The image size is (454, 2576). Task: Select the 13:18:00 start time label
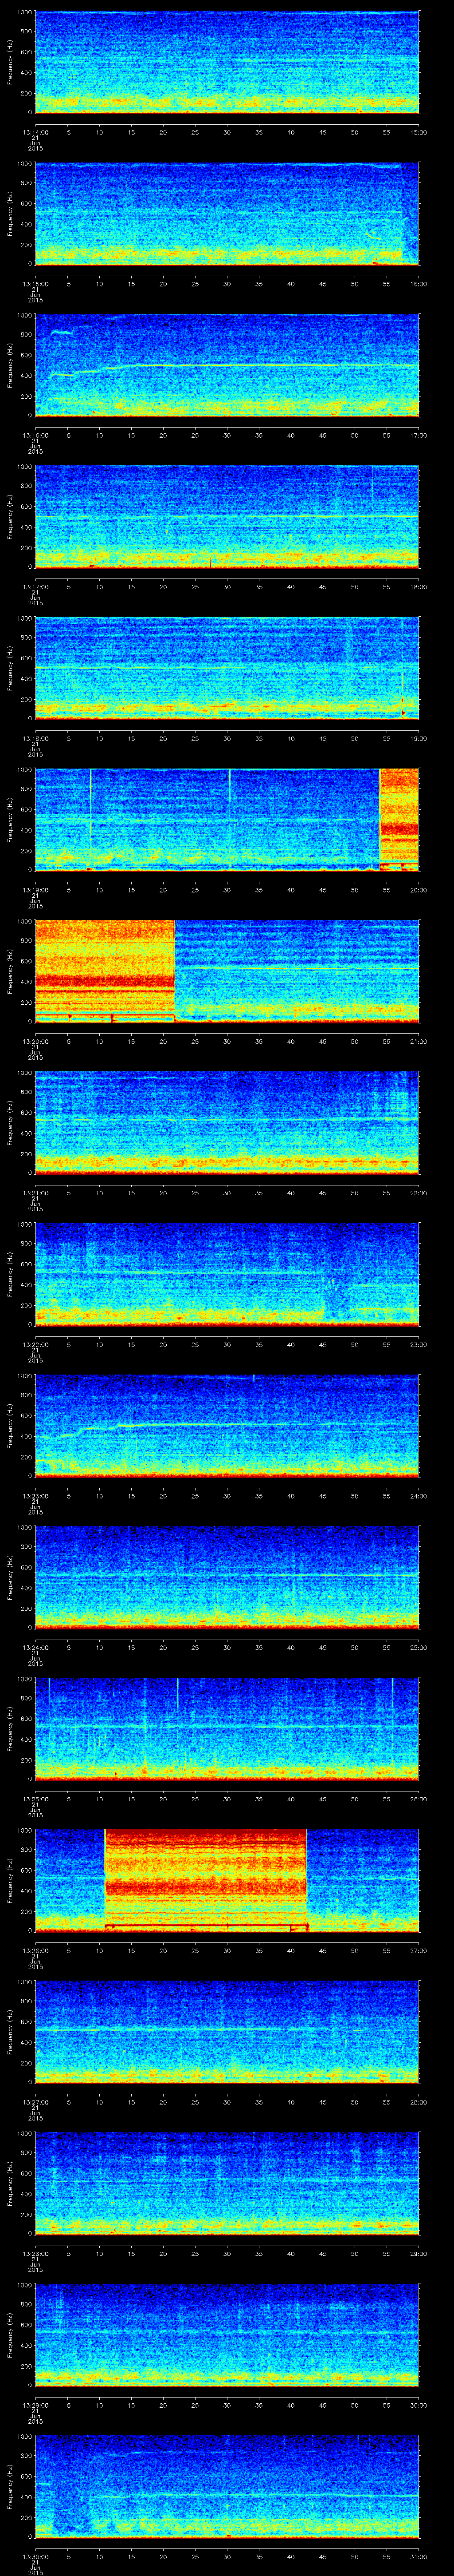(x=35, y=738)
